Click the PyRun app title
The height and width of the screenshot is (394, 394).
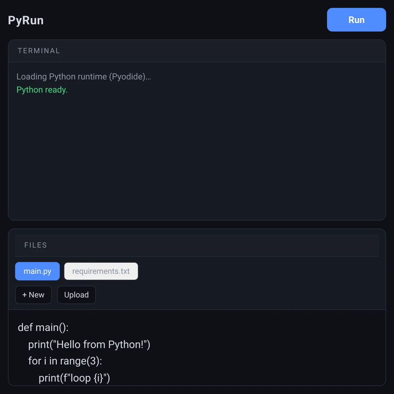tap(26, 20)
